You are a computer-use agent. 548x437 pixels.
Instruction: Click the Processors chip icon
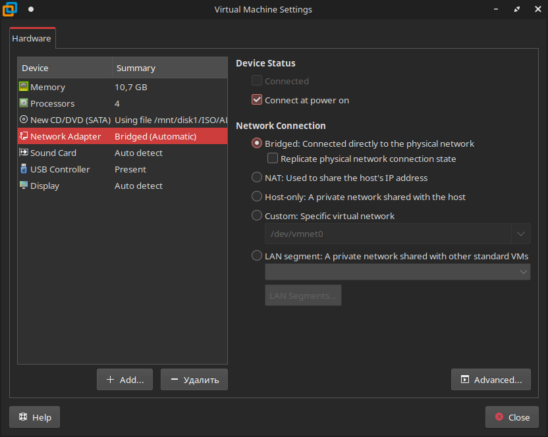click(24, 103)
